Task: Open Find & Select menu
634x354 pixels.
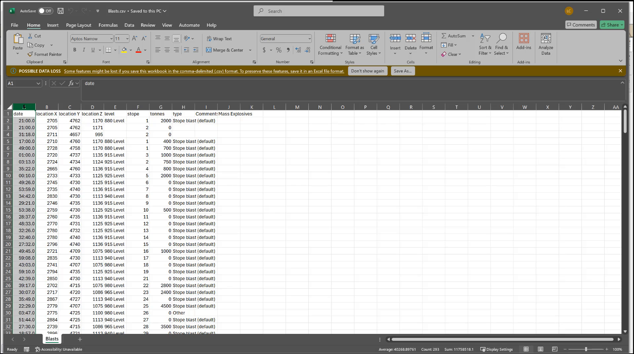Action: tap(501, 44)
